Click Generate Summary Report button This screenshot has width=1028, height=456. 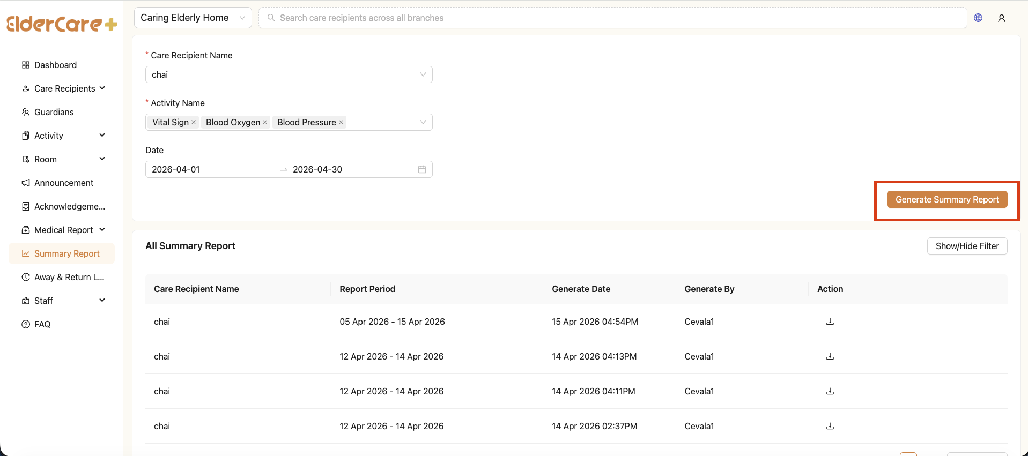click(x=946, y=199)
